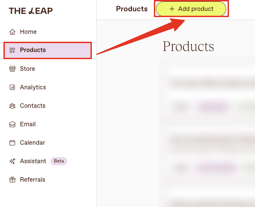Click THE LEAP logo
The width and height of the screenshot is (255, 207).
(31, 11)
